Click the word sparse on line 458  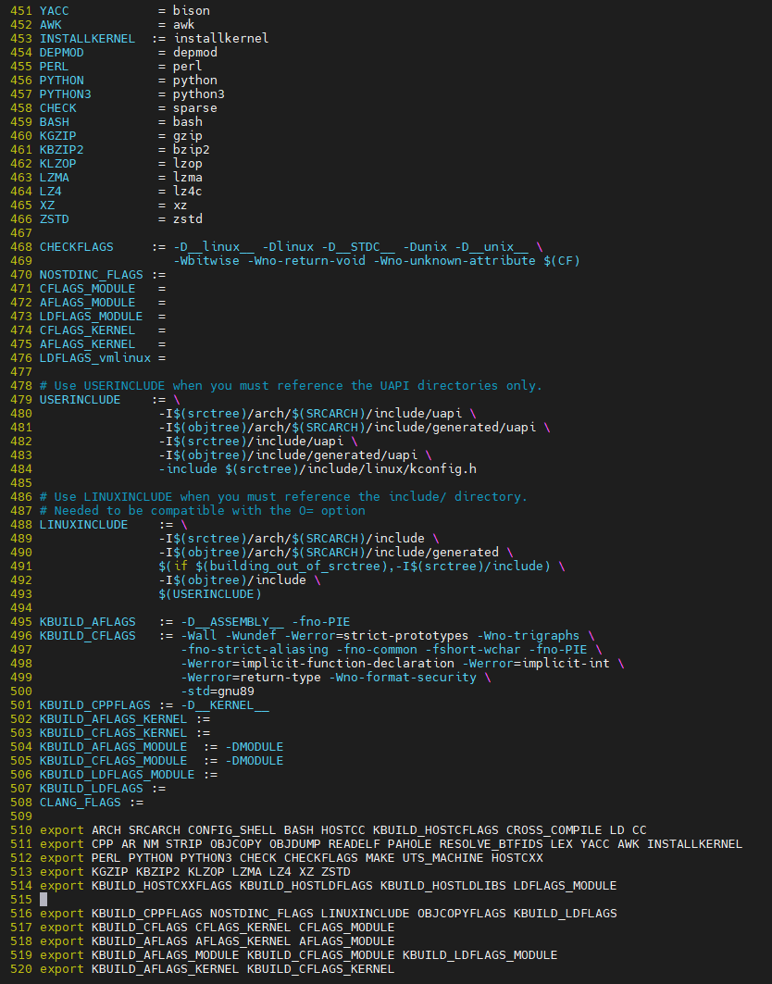point(195,108)
